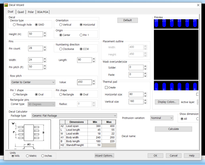Select SMD device type
Image resolution: width=205 pixels, height=165 pixels.
(x=40, y=25)
